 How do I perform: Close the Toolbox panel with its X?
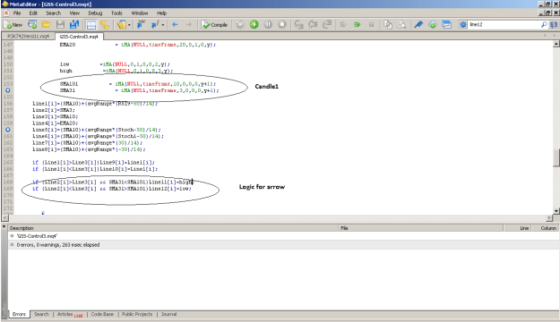click(x=4, y=226)
